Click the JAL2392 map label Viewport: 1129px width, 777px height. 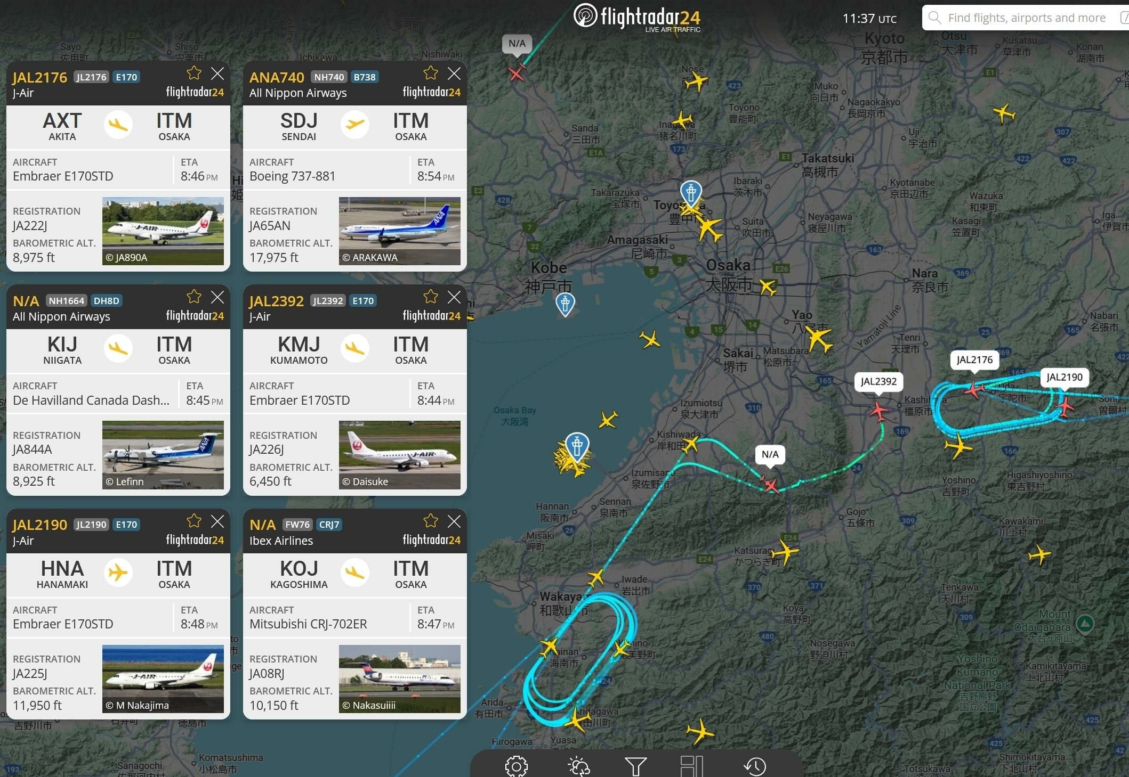[x=878, y=382]
